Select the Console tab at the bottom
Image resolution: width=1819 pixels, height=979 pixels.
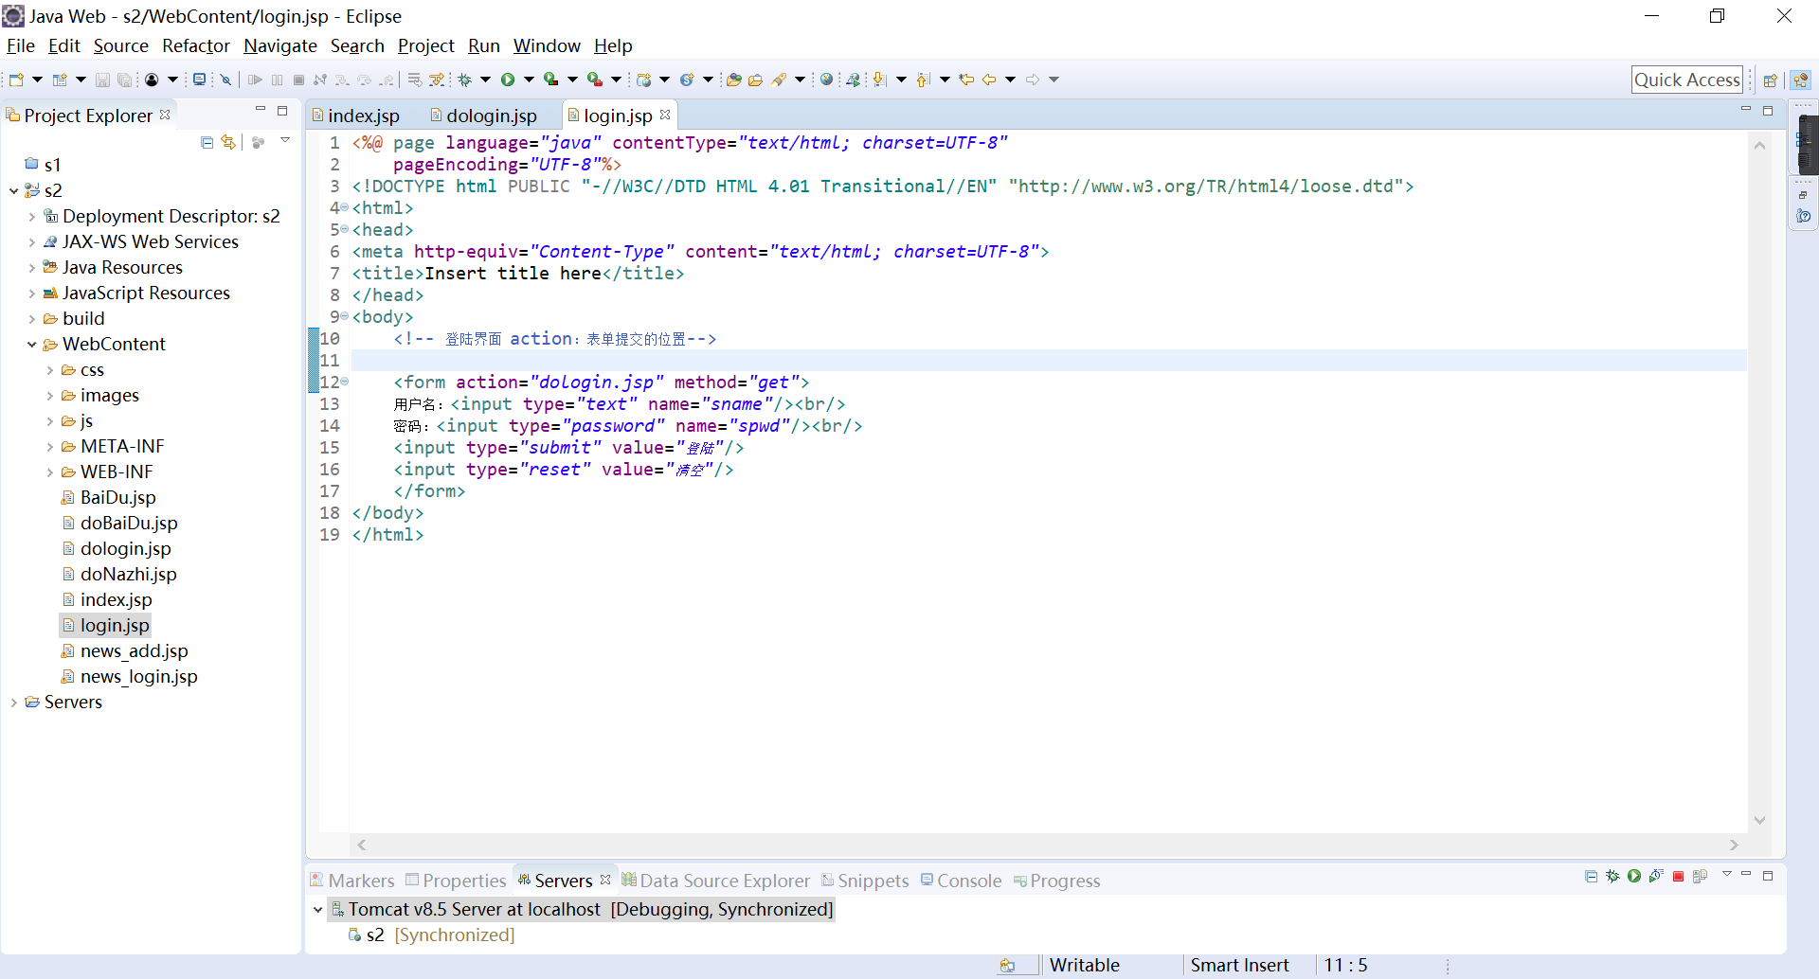(x=968, y=880)
